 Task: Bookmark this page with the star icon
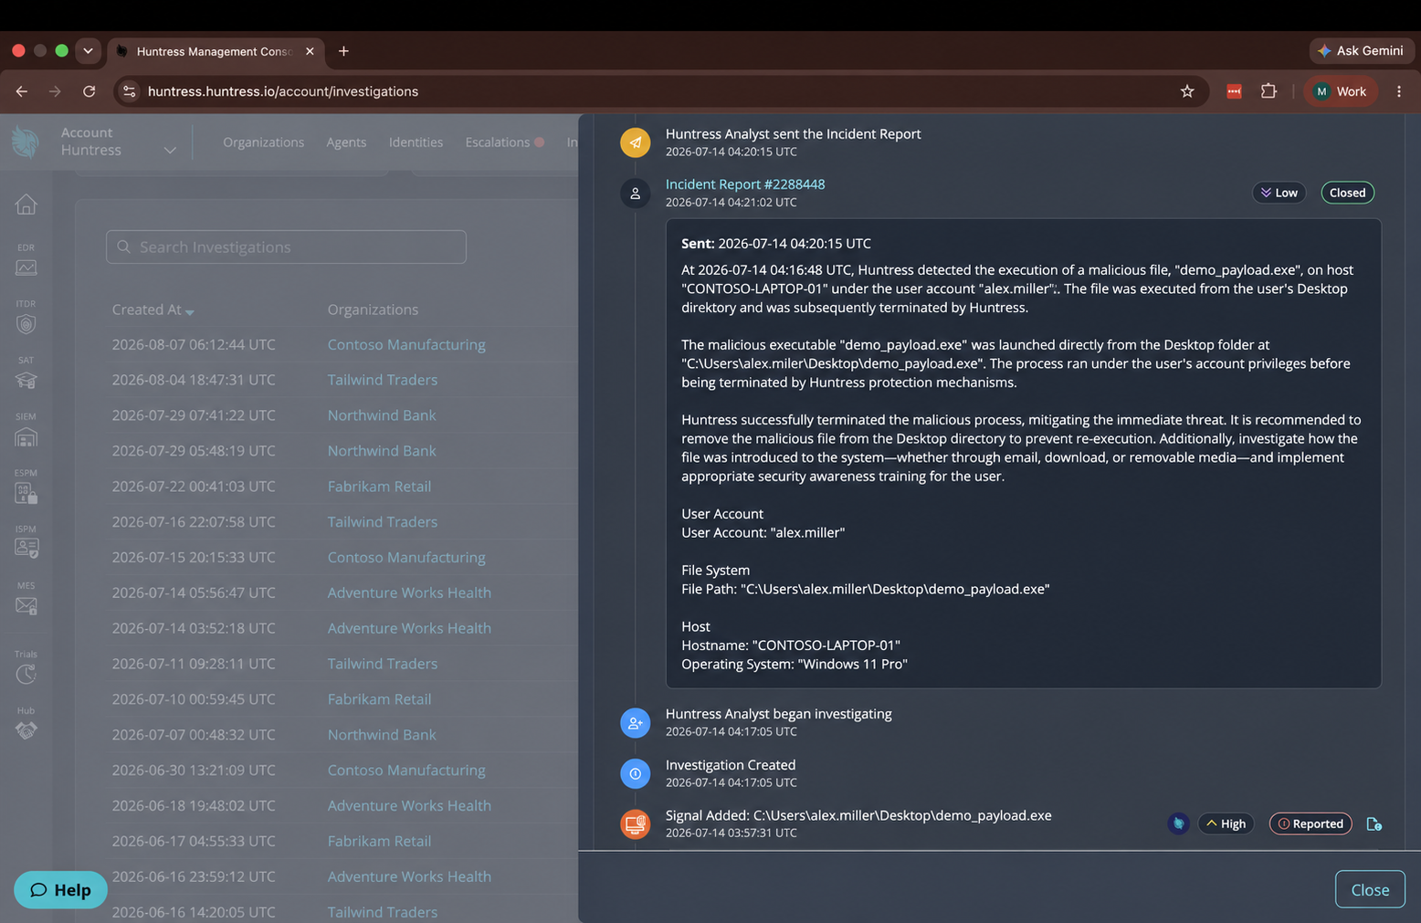[1187, 91]
